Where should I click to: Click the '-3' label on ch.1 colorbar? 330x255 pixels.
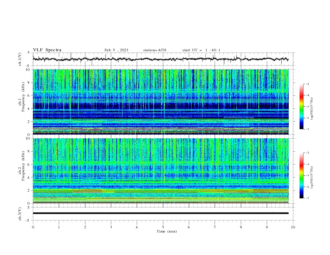[307, 84]
